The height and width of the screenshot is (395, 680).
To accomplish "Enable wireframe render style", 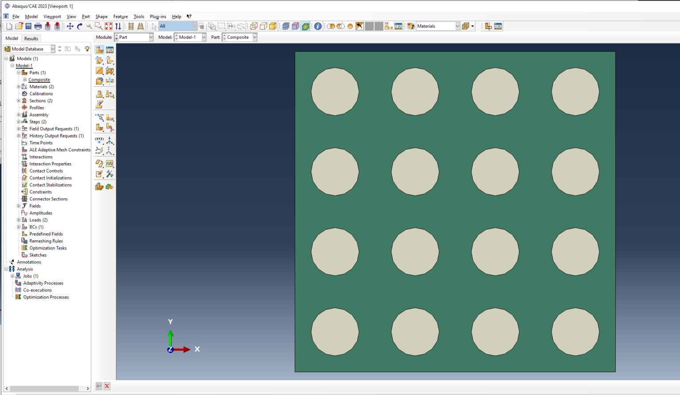I will coord(254,27).
